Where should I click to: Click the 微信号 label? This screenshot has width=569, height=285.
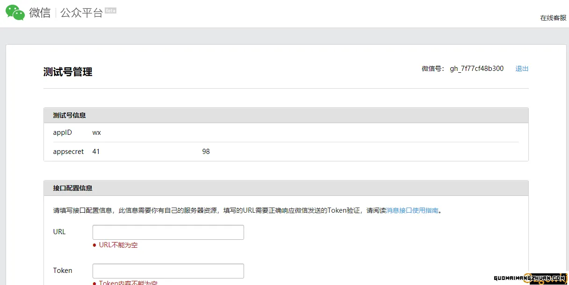pyautogui.click(x=433, y=69)
